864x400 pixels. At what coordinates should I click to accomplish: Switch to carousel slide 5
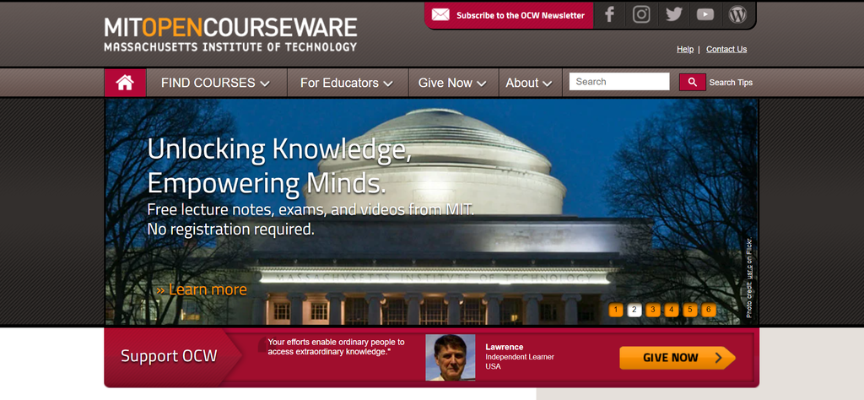click(690, 310)
